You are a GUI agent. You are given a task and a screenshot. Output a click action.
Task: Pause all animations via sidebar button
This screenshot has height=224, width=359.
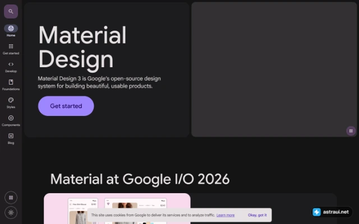[11, 198]
